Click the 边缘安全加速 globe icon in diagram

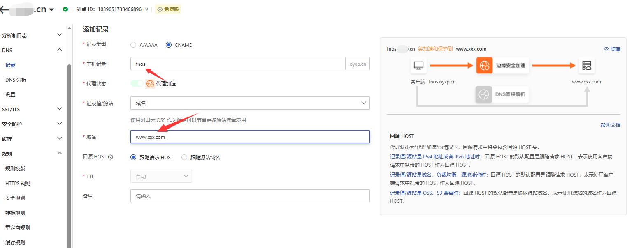(485, 65)
